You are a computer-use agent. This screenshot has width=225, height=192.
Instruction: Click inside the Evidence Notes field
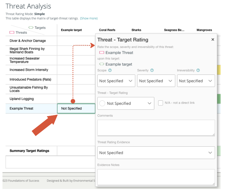coord(156,177)
